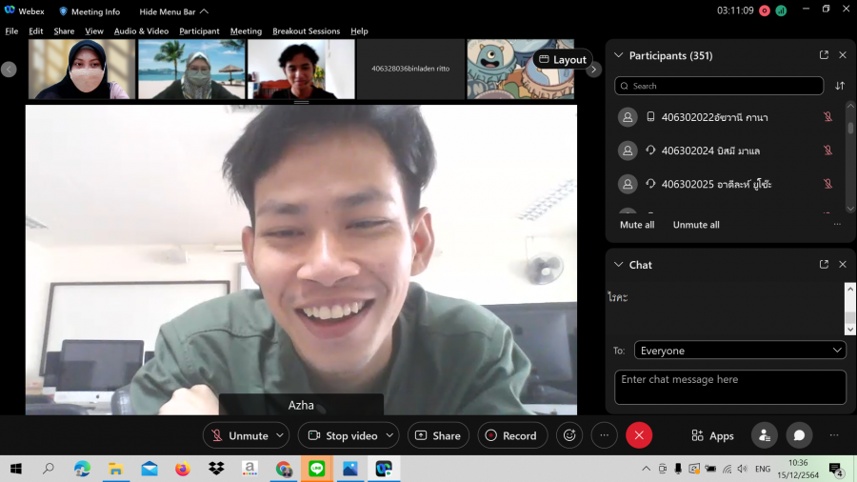Unmute the microphone
Image resolution: width=857 pixels, height=482 pixels.
[x=239, y=435]
